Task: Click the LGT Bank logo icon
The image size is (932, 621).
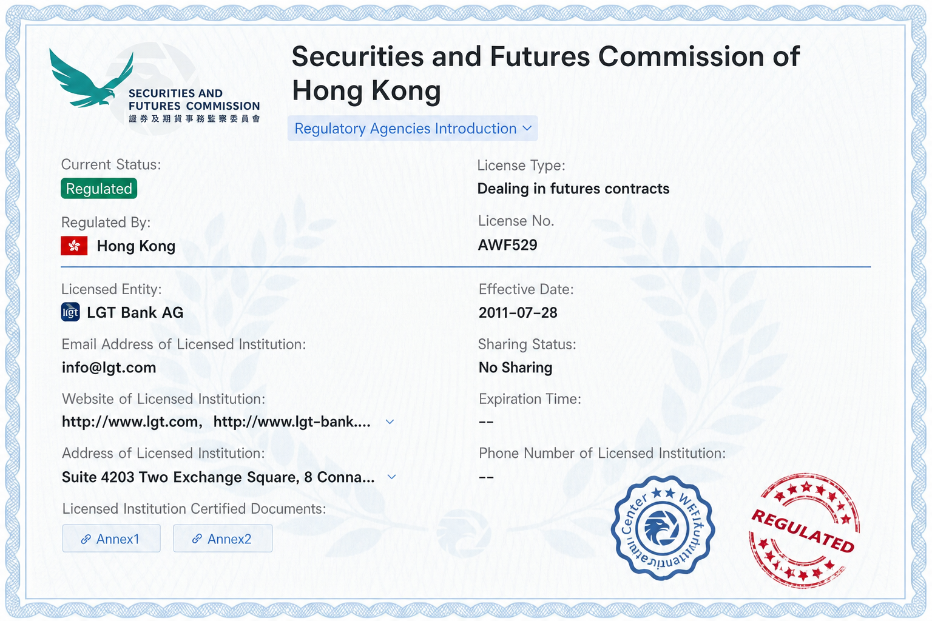Action: point(70,312)
